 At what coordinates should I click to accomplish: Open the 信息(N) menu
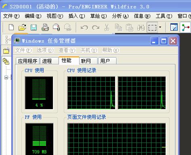(x=142, y=16)
